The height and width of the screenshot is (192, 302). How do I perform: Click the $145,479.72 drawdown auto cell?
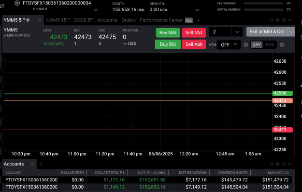[234, 180]
